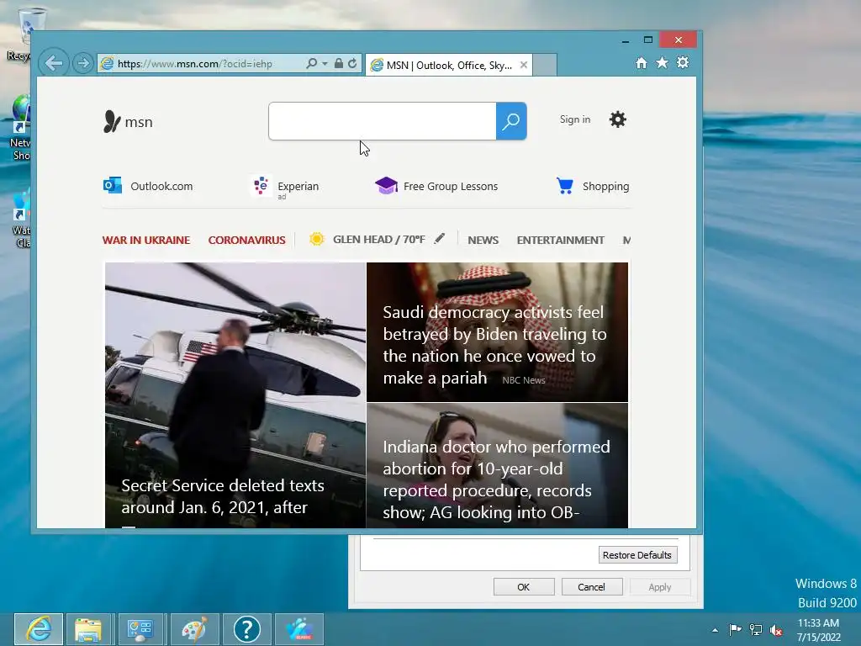Viewport: 861px width, 646px height.
Task: Select the MSN | Outlook, Office tab
Action: pyautogui.click(x=449, y=66)
